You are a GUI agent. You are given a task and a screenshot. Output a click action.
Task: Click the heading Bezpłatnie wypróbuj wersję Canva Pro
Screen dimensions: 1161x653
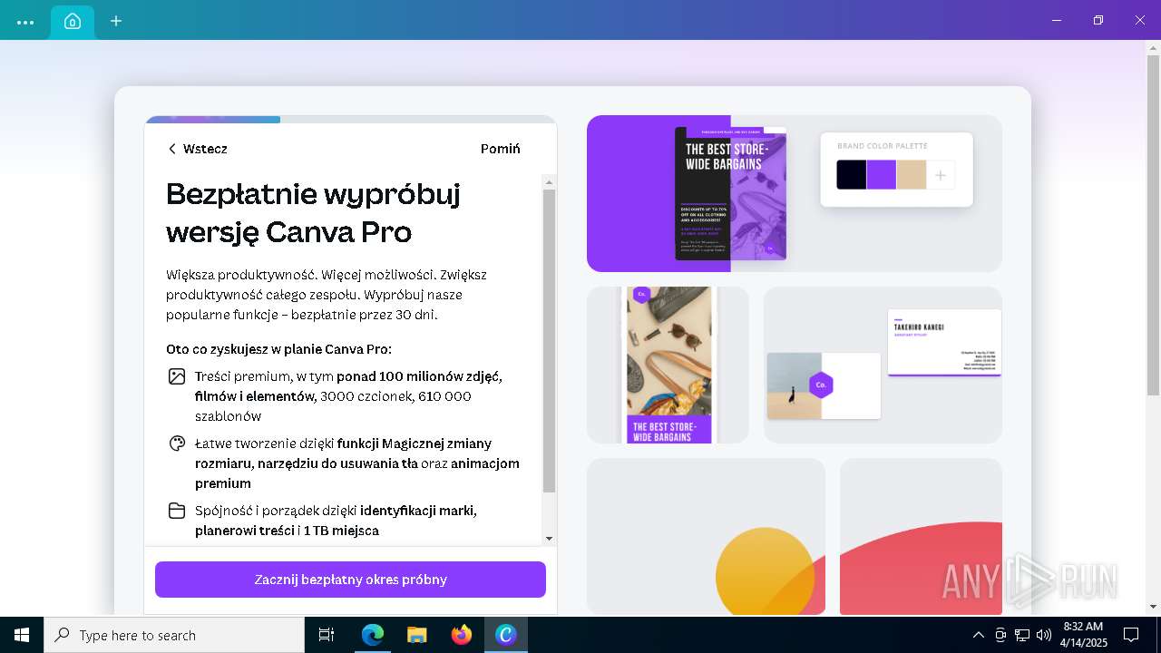[x=313, y=212]
